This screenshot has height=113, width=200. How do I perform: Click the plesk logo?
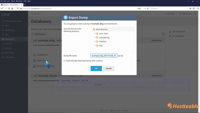coord(6,14)
